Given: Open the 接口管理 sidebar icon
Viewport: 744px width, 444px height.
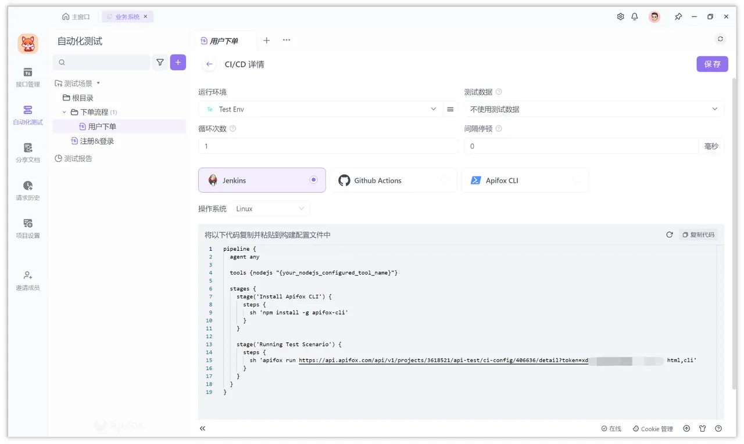Looking at the screenshot, I should point(28,77).
